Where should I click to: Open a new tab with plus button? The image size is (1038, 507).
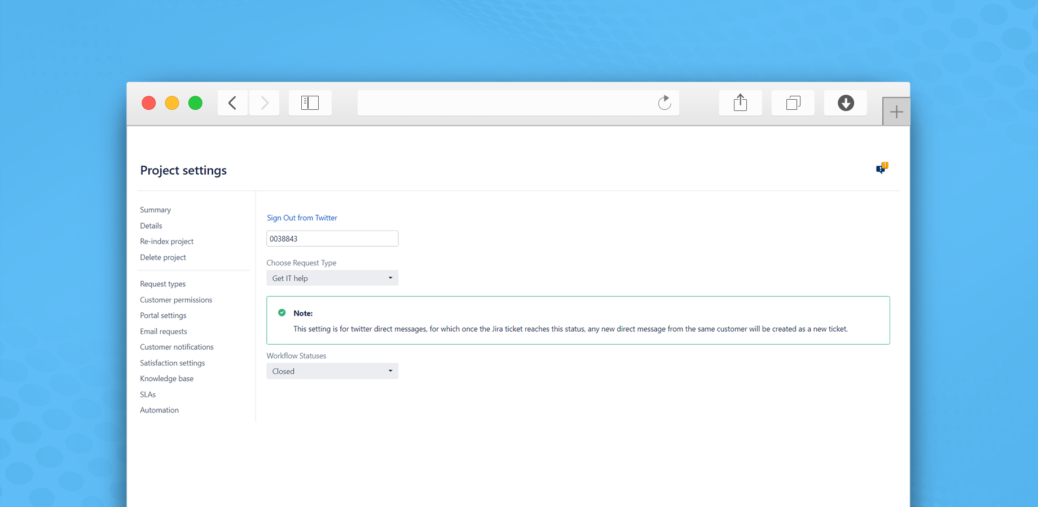coord(896,112)
